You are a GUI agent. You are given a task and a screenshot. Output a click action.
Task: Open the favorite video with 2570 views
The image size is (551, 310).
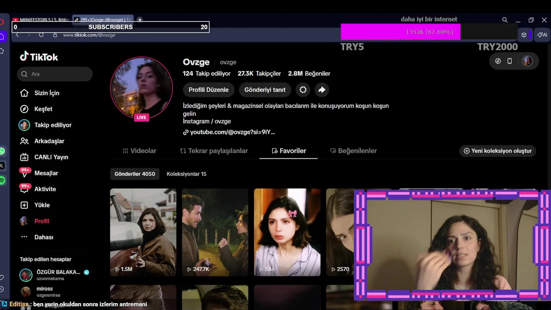coord(340,232)
